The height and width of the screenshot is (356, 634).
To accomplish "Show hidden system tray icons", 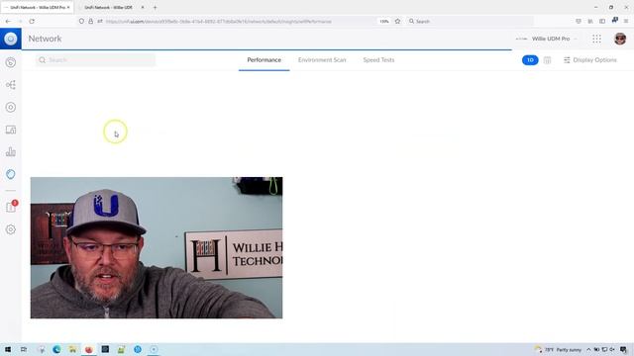I will 588,349.
